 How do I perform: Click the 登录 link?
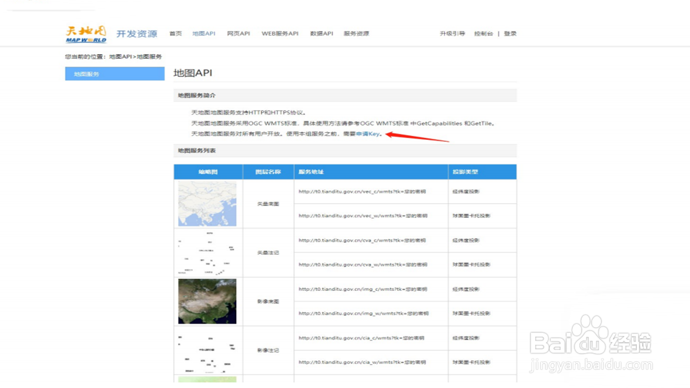(x=510, y=33)
